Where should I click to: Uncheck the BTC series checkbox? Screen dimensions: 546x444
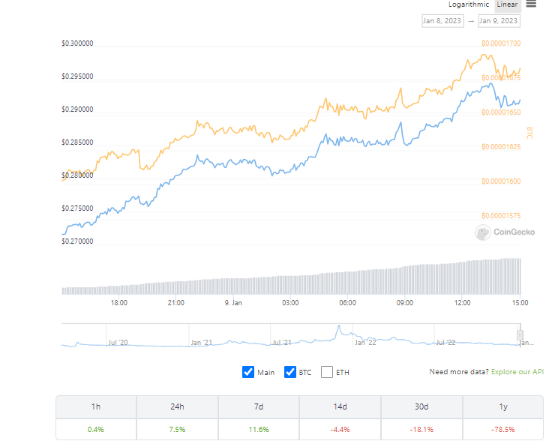pyautogui.click(x=289, y=372)
